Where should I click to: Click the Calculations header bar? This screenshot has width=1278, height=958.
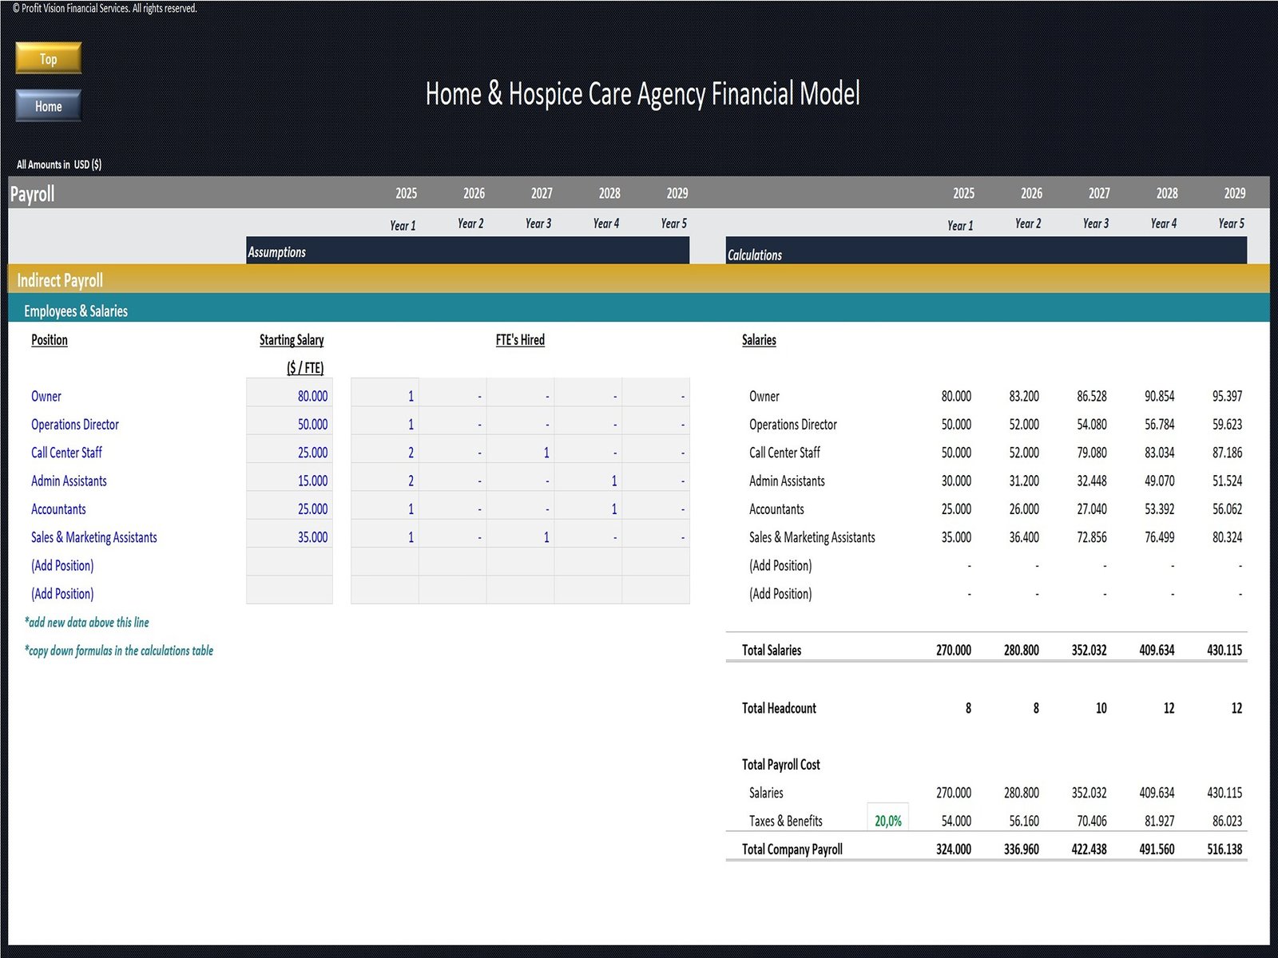click(986, 254)
